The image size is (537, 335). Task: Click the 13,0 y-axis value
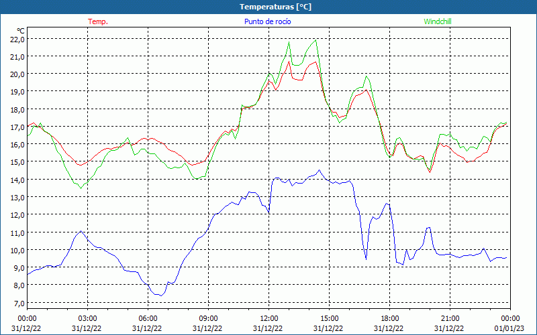point(17,197)
